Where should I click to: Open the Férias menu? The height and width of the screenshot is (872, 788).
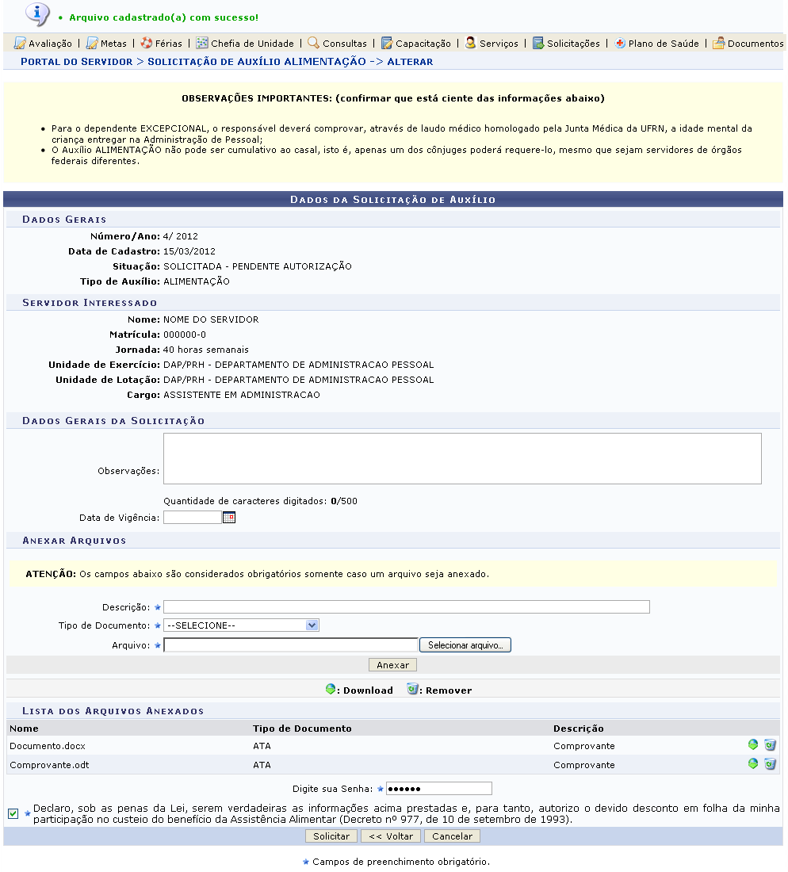(169, 44)
